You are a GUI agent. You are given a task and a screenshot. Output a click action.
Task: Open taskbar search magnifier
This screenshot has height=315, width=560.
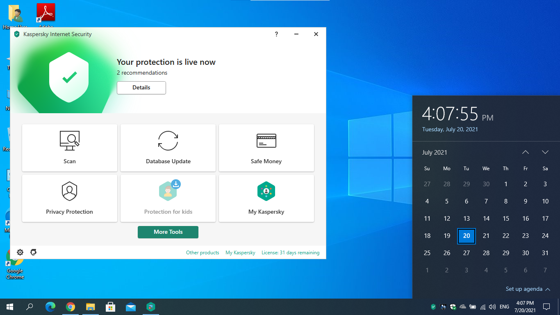point(30,307)
